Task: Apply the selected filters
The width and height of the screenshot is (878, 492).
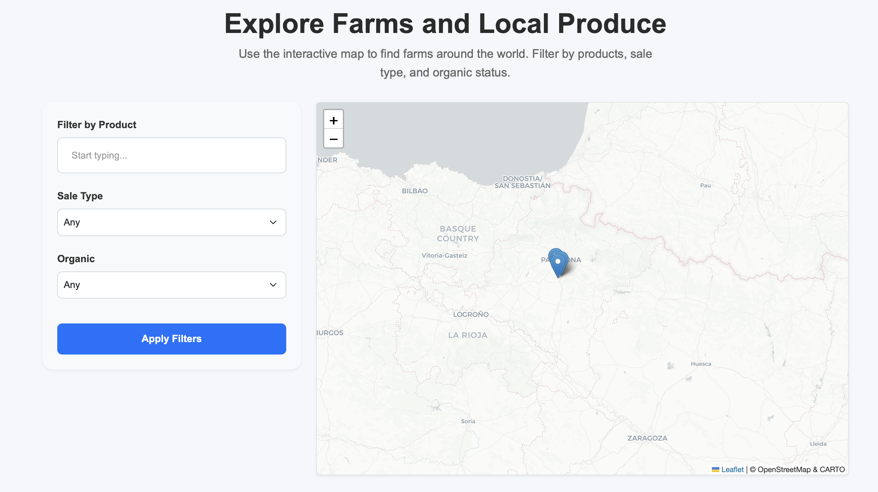Action: point(171,339)
